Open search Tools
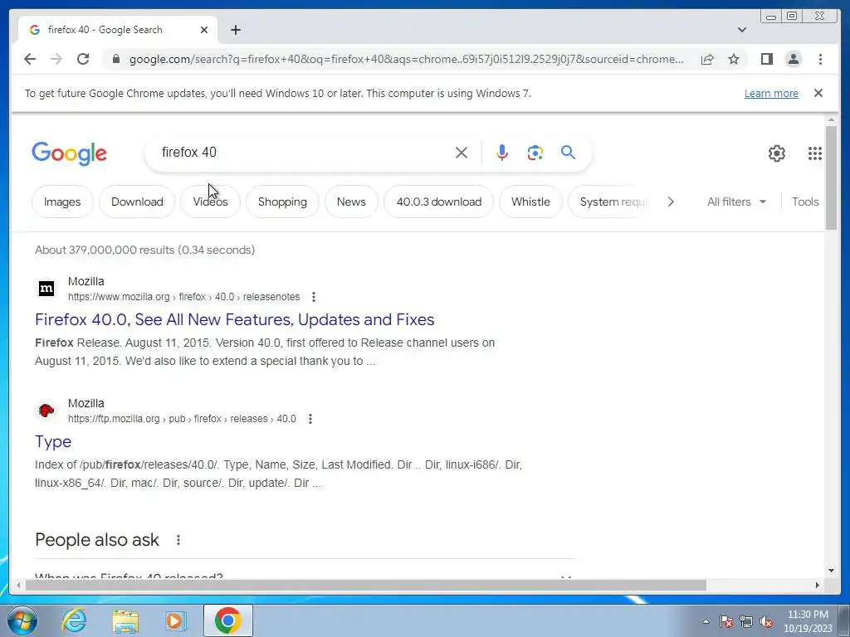Viewport: 850px width, 637px height. (x=805, y=202)
